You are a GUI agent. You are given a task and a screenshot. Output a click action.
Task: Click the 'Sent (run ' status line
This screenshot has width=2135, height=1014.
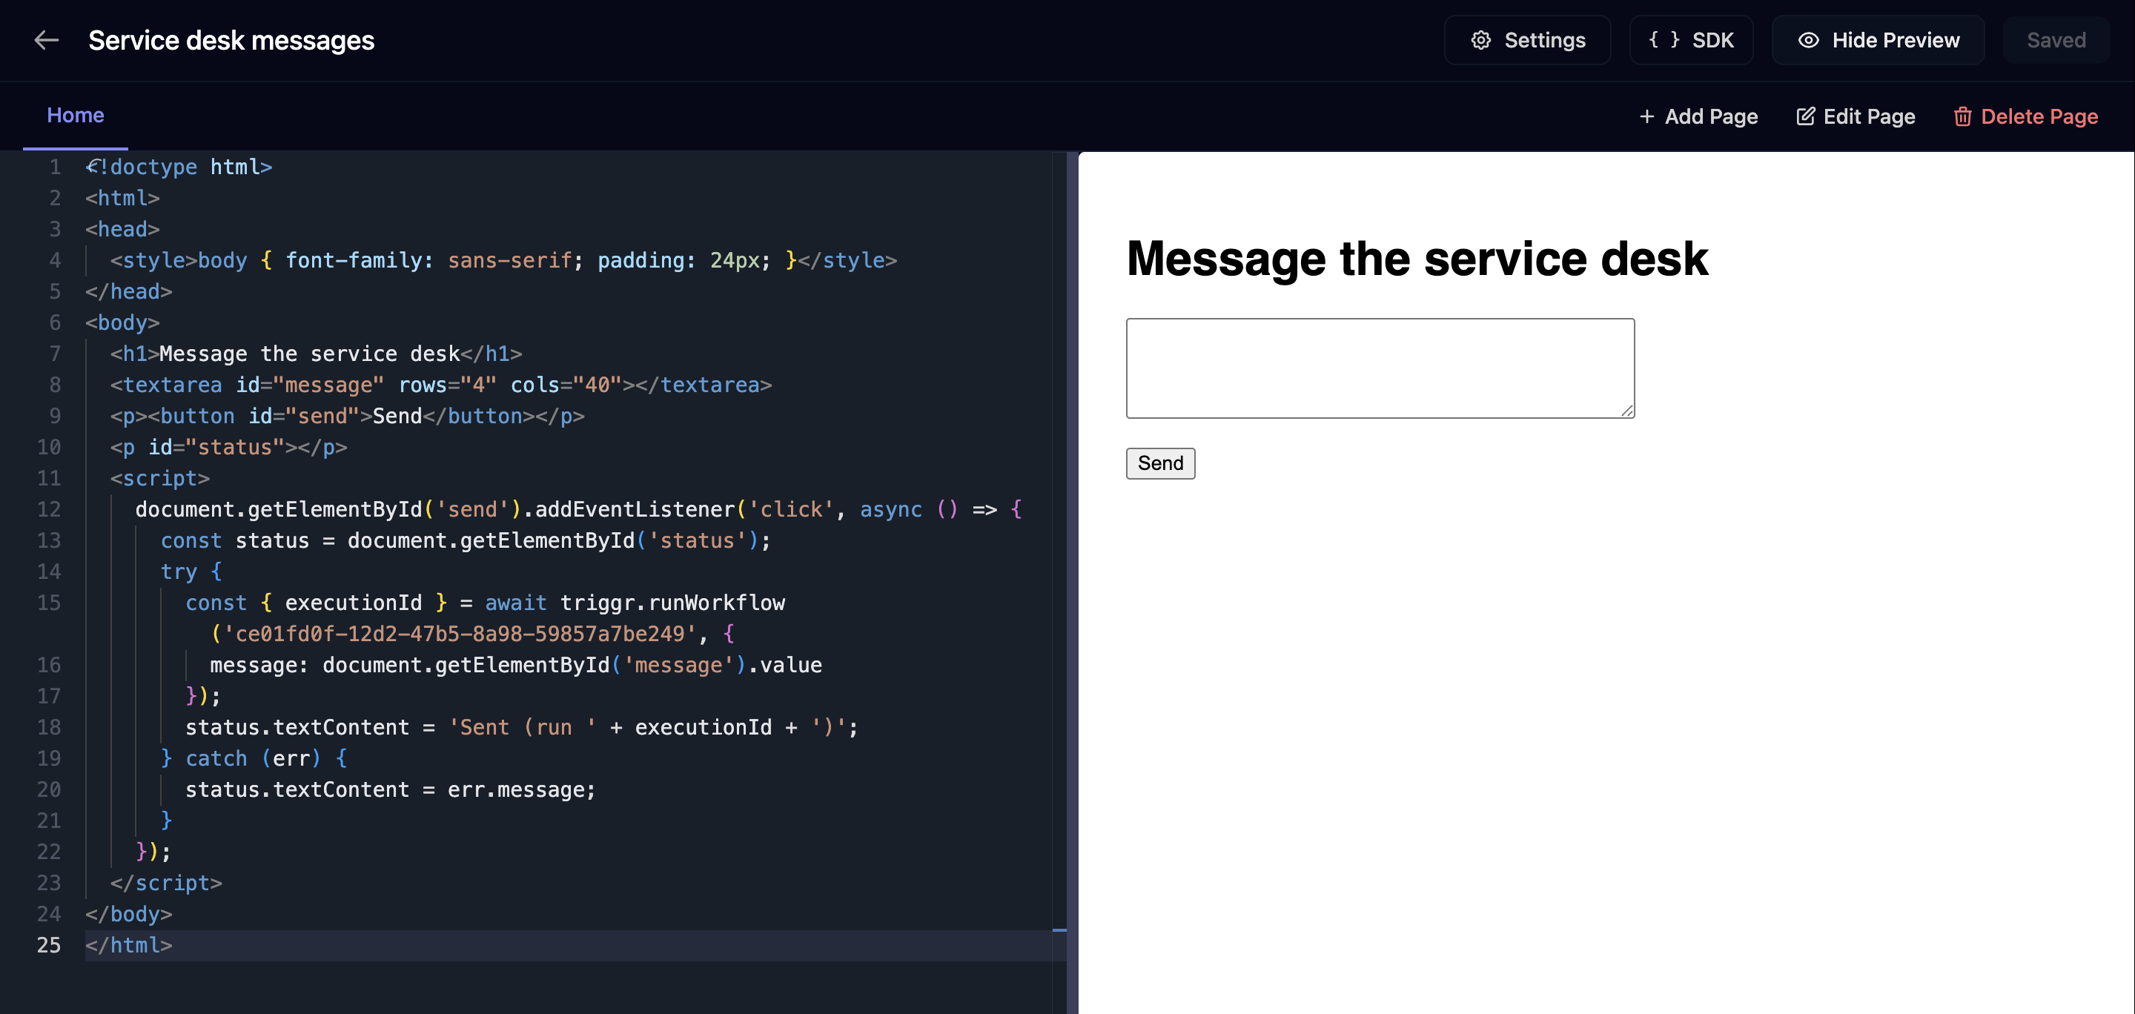[x=521, y=727]
